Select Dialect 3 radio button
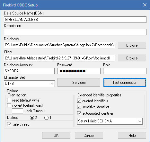Image resolution: width=150 pixels, height=142 pixels. (32, 118)
